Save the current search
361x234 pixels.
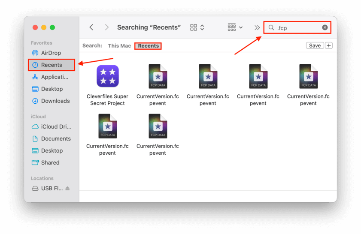[315, 45]
